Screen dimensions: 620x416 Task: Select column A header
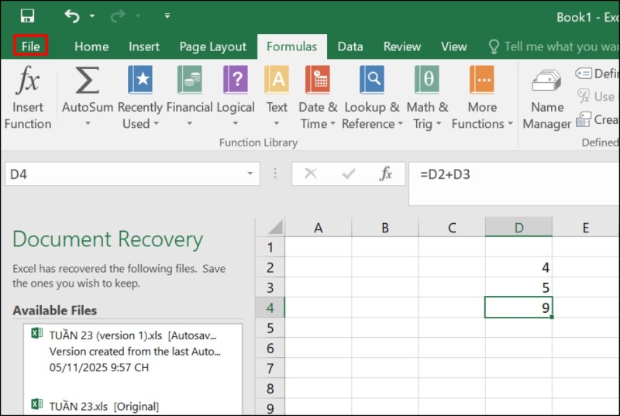pos(319,228)
